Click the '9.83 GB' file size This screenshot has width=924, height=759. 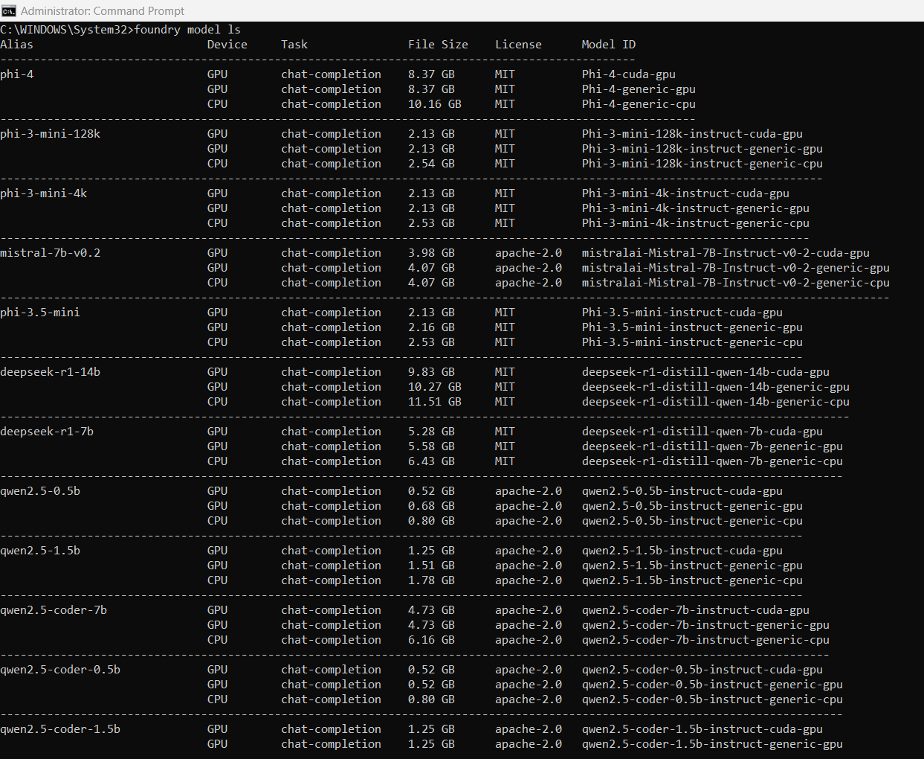pyautogui.click(x=431, y=372)
